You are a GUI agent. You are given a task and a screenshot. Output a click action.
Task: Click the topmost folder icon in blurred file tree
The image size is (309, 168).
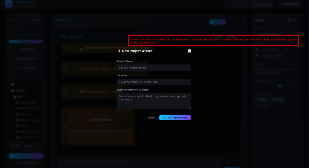(12, 84)
